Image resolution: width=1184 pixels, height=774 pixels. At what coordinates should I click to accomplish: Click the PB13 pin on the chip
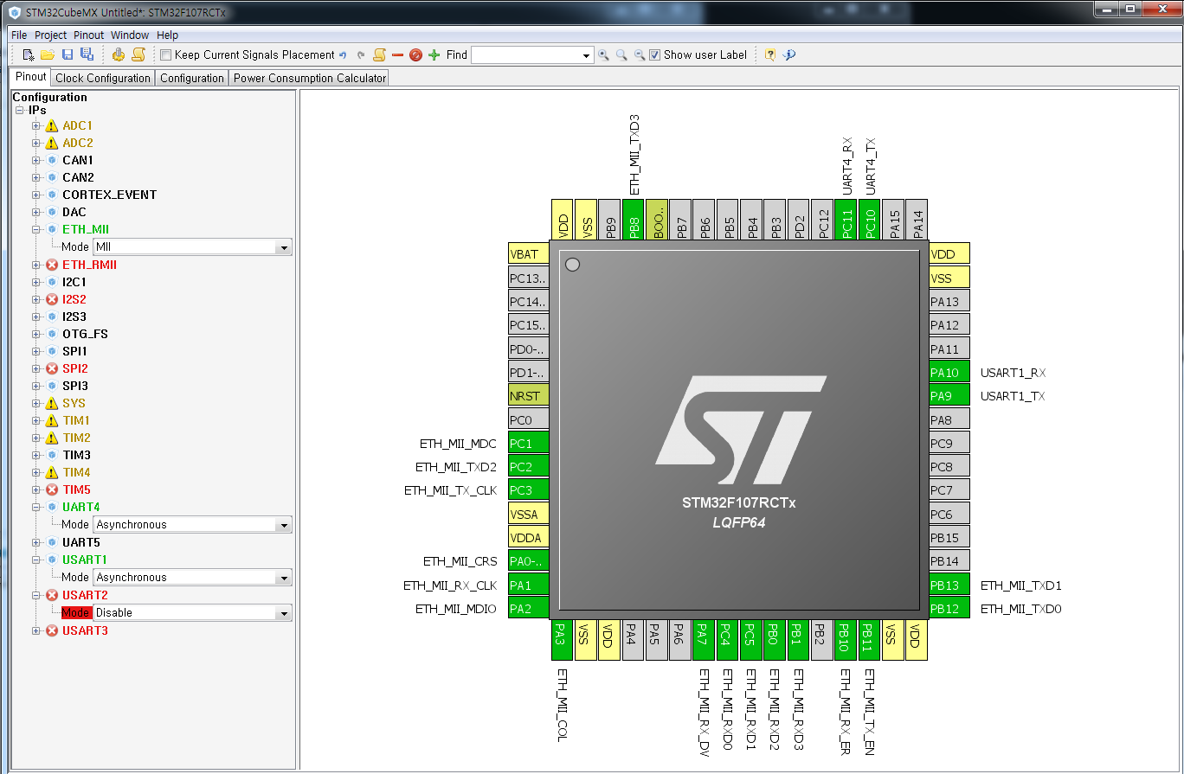pyautogui.click(x=949, y=585)
